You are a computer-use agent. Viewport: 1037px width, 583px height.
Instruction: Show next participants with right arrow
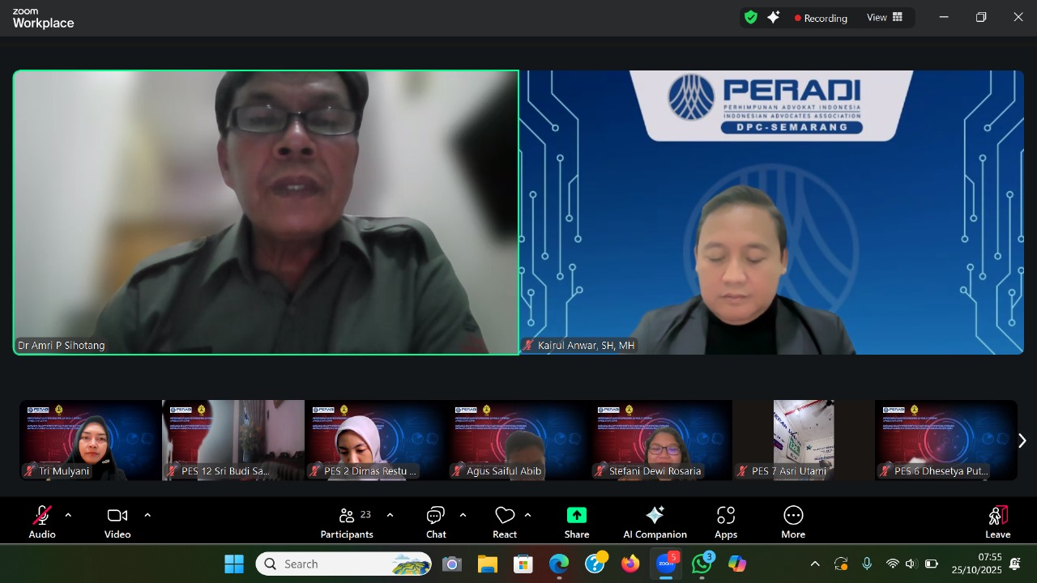point(1022,440)
